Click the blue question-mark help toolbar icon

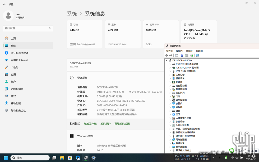[x=182, y=55]
